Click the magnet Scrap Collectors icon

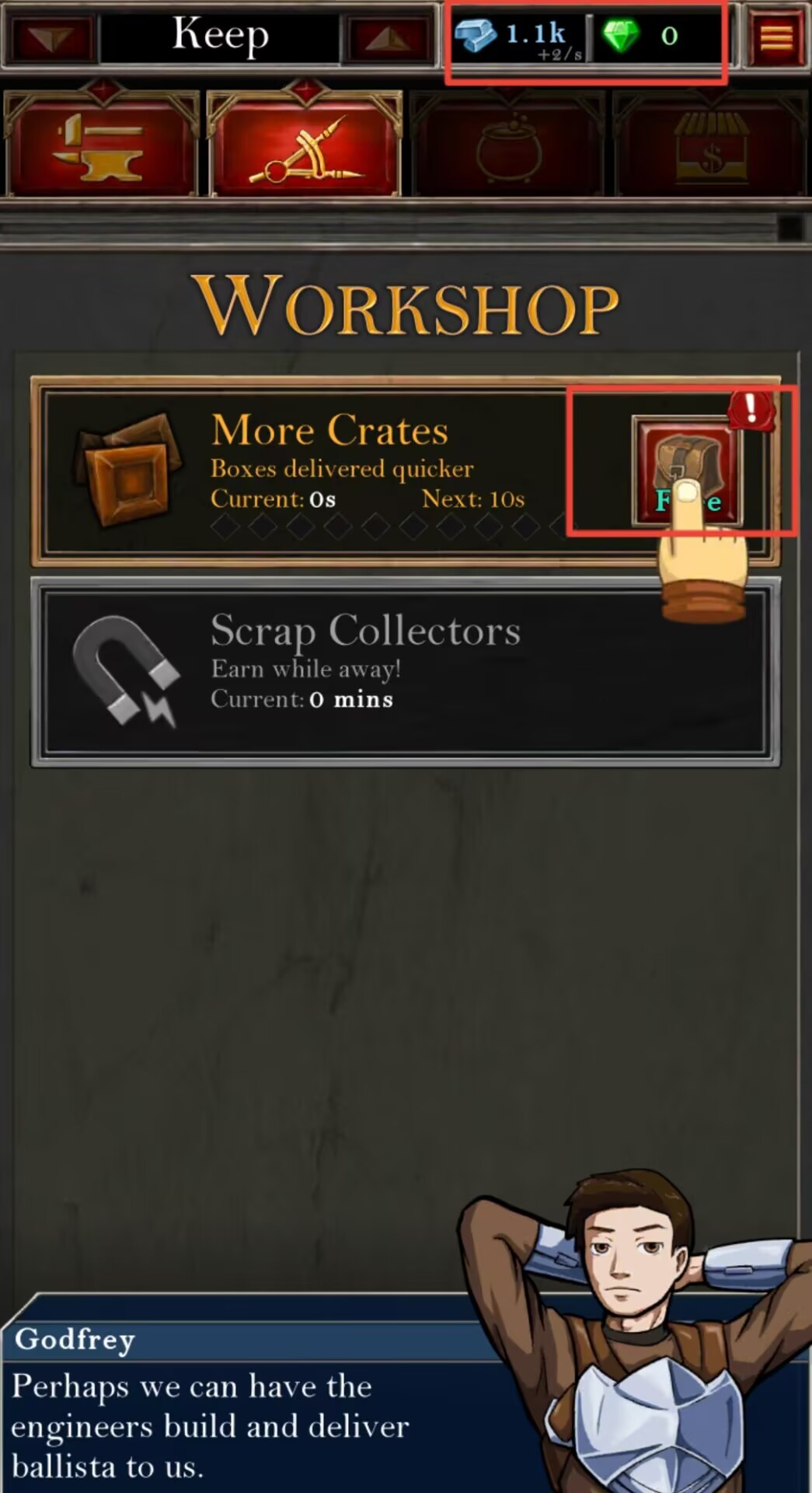125,670
